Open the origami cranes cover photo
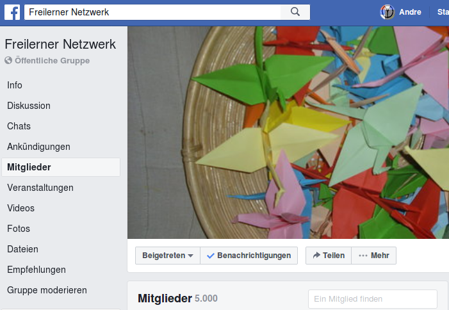This screenshot has width=449, height=310. coord(288,133)
